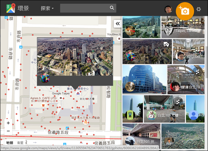The height and width of the screenshot is (151, 208).
Task: Click share icon on 台北101大樓 thumbnail
Action: coord(178,102)
